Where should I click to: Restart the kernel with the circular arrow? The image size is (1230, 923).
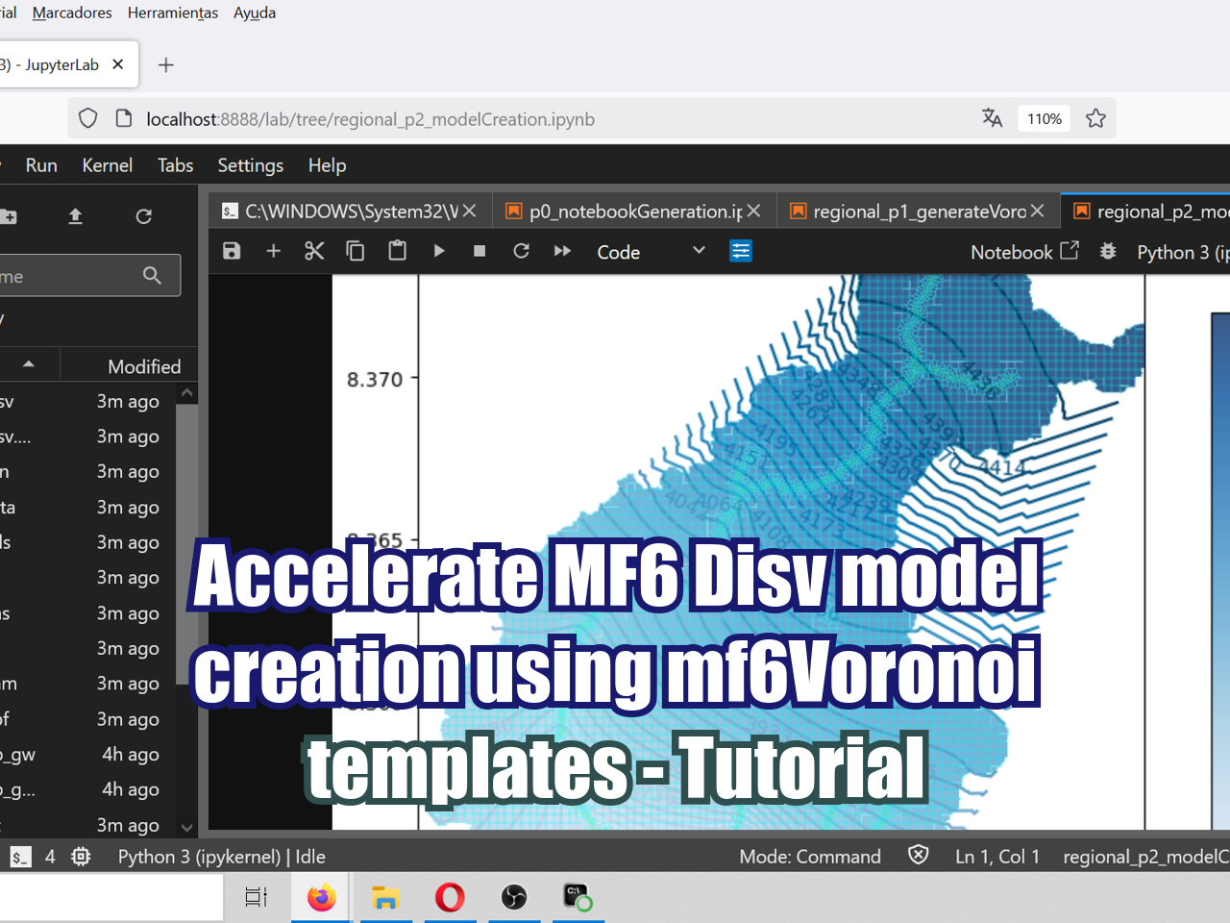pyautogui.click(x=521, y=251)
